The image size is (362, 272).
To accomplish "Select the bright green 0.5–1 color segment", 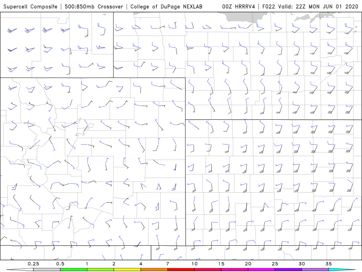I will [x=73, y=270].
